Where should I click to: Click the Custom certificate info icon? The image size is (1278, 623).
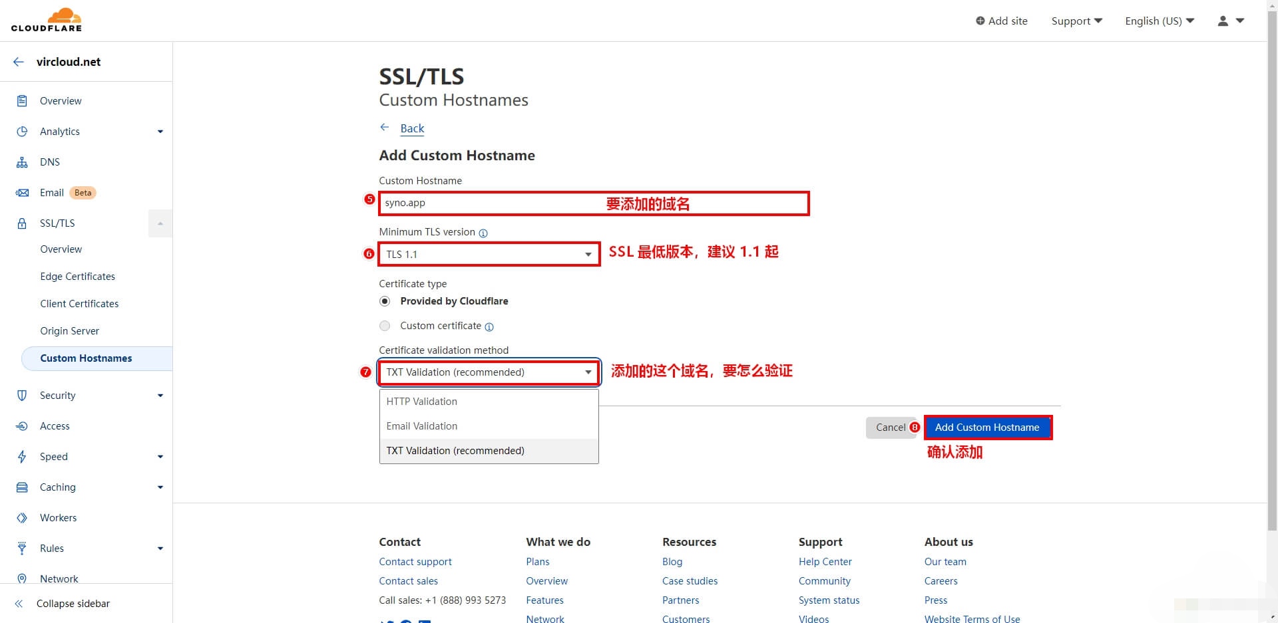point(489,326)
